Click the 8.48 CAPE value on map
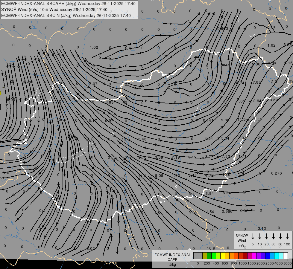 (142, 139)
